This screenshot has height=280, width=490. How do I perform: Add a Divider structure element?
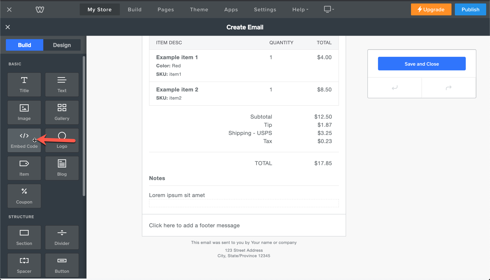pyautogui.click(x=62, y=238)
